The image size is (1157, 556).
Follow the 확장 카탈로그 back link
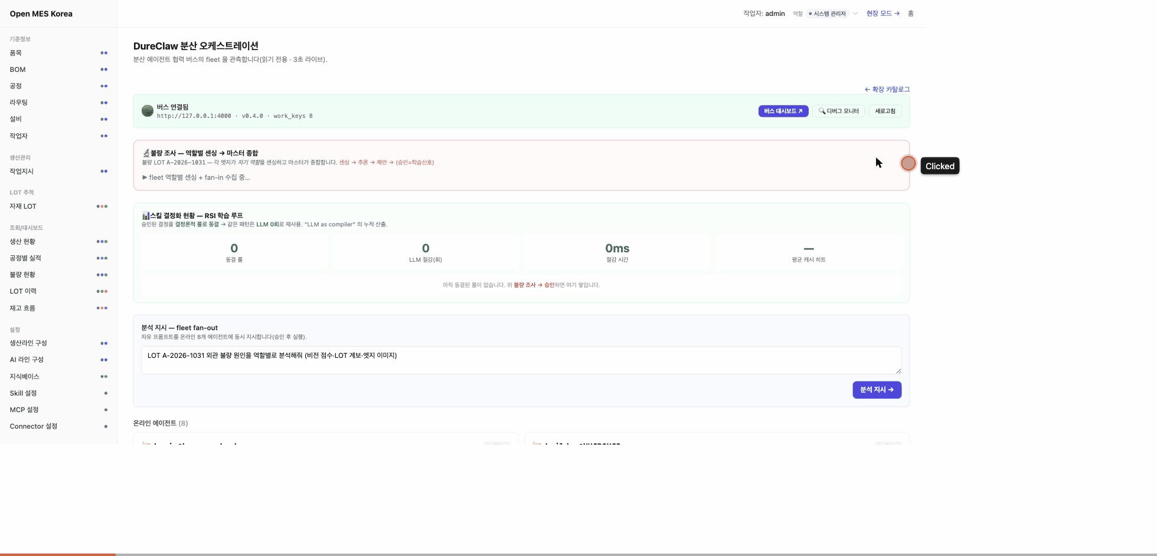click(887, 90)
